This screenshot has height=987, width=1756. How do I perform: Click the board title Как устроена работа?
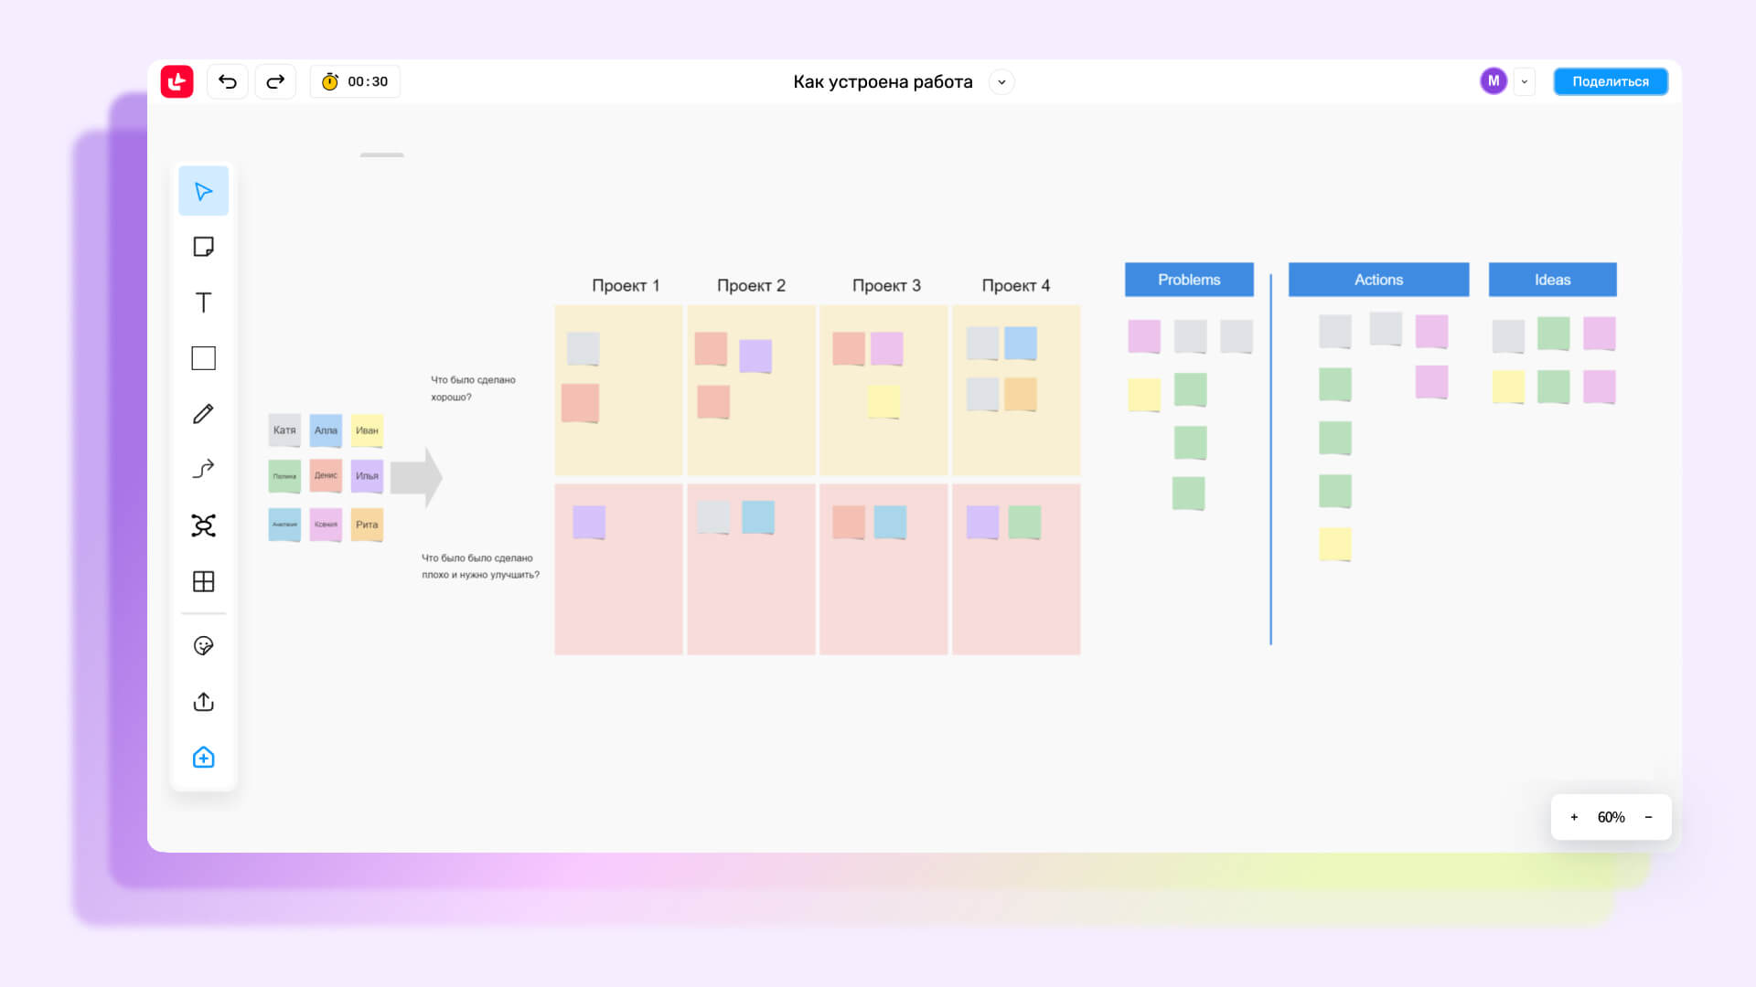(883, 81)
